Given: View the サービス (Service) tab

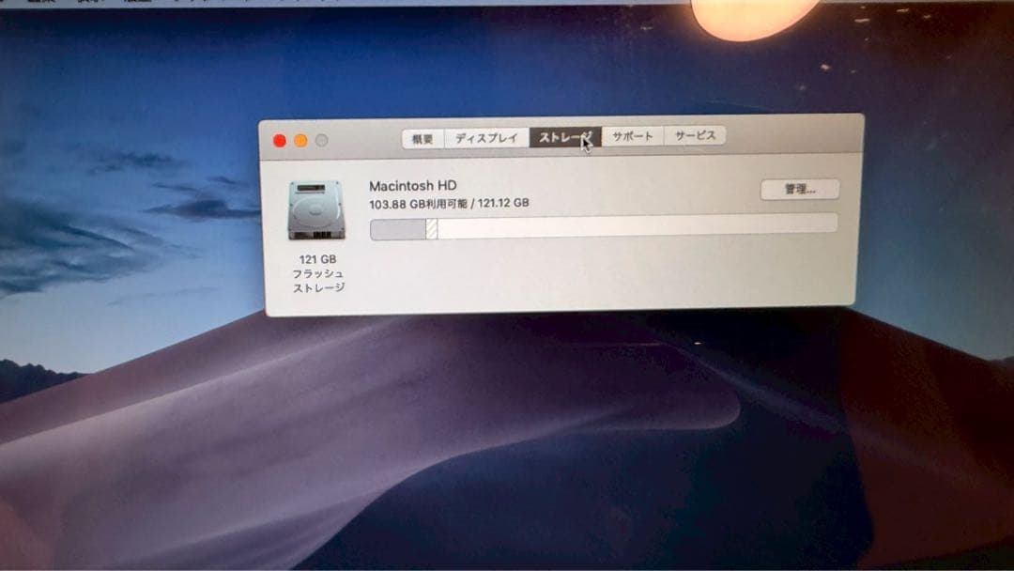Looking at the screenshot, I should [695, 136].
